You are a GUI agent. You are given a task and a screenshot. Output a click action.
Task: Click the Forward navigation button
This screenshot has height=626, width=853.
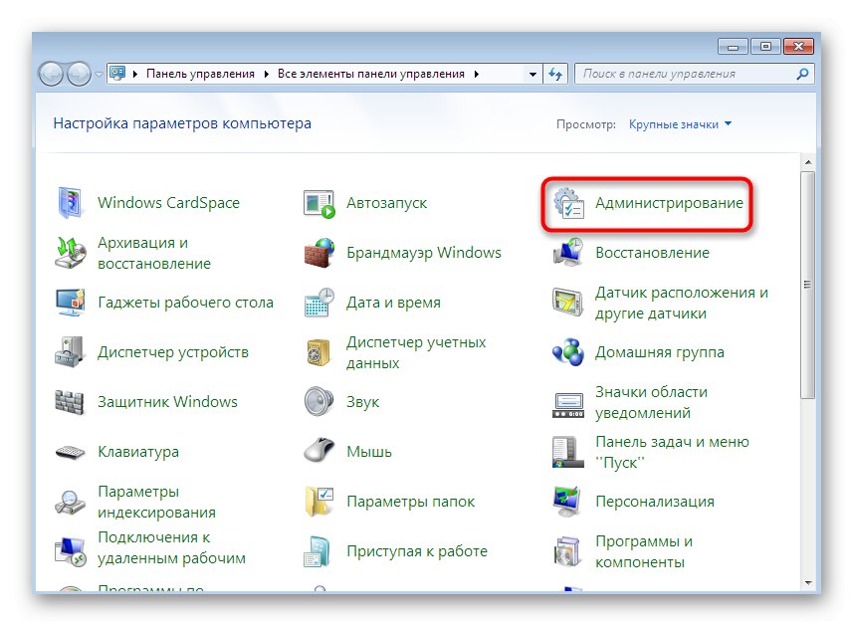point(79,74)
